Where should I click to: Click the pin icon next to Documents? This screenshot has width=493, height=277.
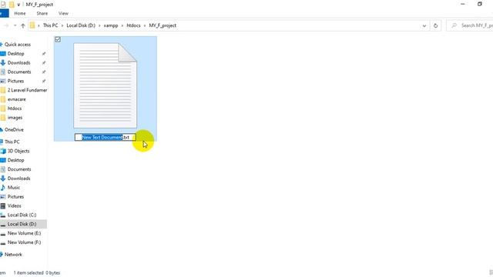click(44, 72)
